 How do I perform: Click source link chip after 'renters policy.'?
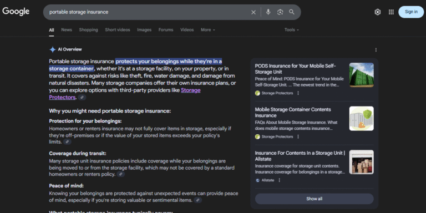(121, 174)
